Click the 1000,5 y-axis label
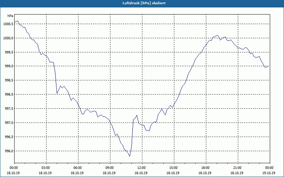Image resolution: width=284 pixels, height=177 pixels. [8, 24]
